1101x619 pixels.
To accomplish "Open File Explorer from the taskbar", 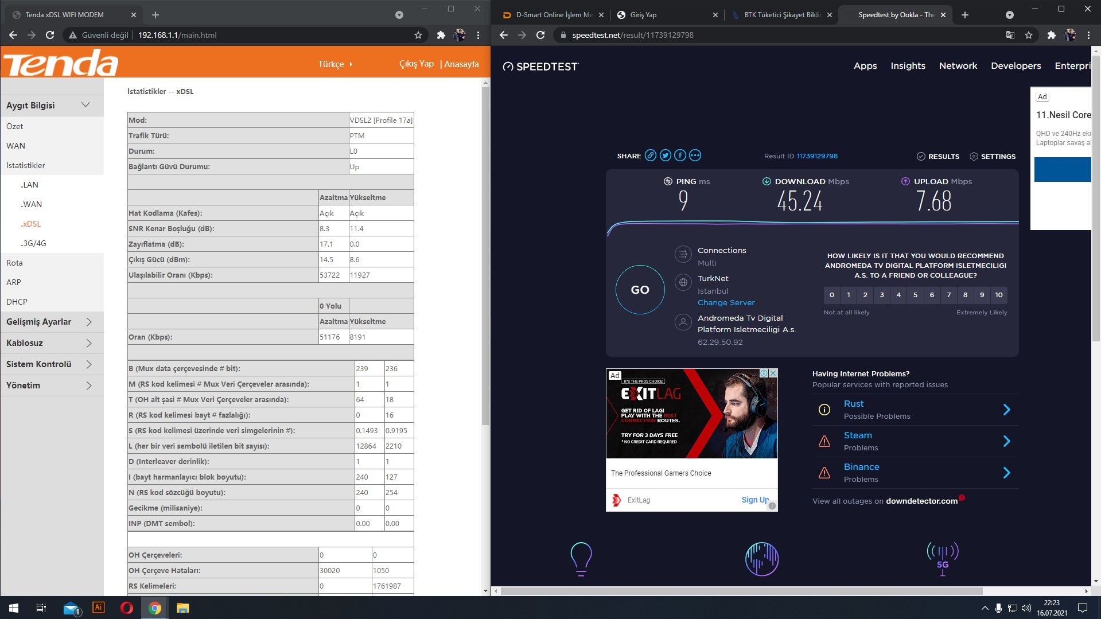I will tap(182, 608).
